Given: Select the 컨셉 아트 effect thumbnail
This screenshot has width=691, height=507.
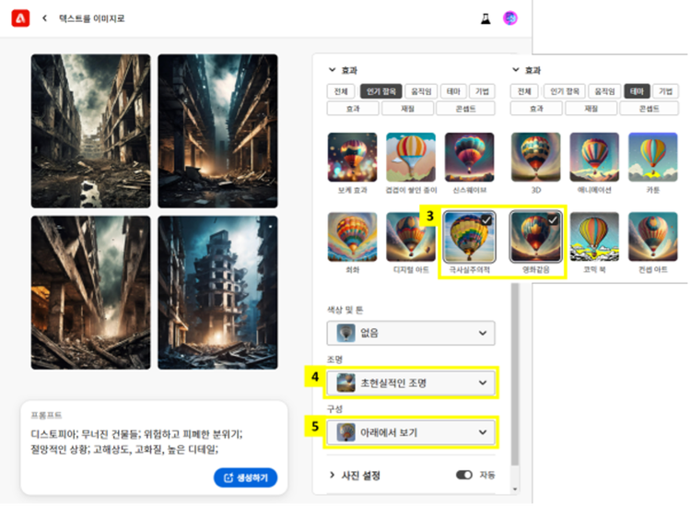Looking at the screenshot, I should 652,237.
